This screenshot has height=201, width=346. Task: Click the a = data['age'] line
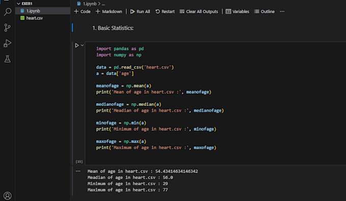[115, 73]
